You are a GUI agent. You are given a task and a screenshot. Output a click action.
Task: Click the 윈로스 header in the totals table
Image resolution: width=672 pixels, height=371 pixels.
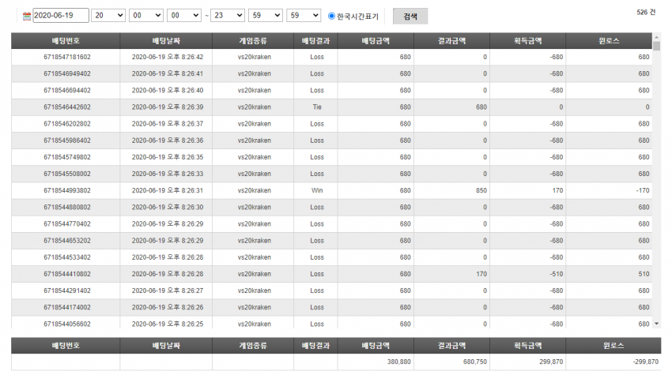613,346
